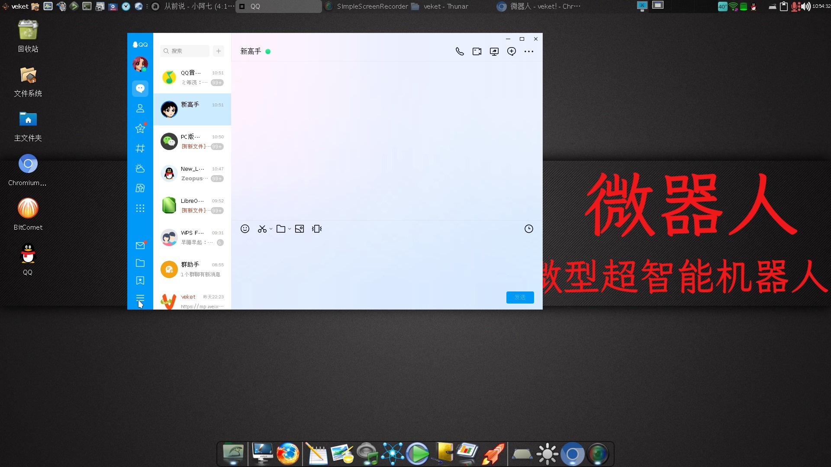Open the BitComet desktop shortcut
Viewport: 831px width, 467px height.
coord(28,214)
